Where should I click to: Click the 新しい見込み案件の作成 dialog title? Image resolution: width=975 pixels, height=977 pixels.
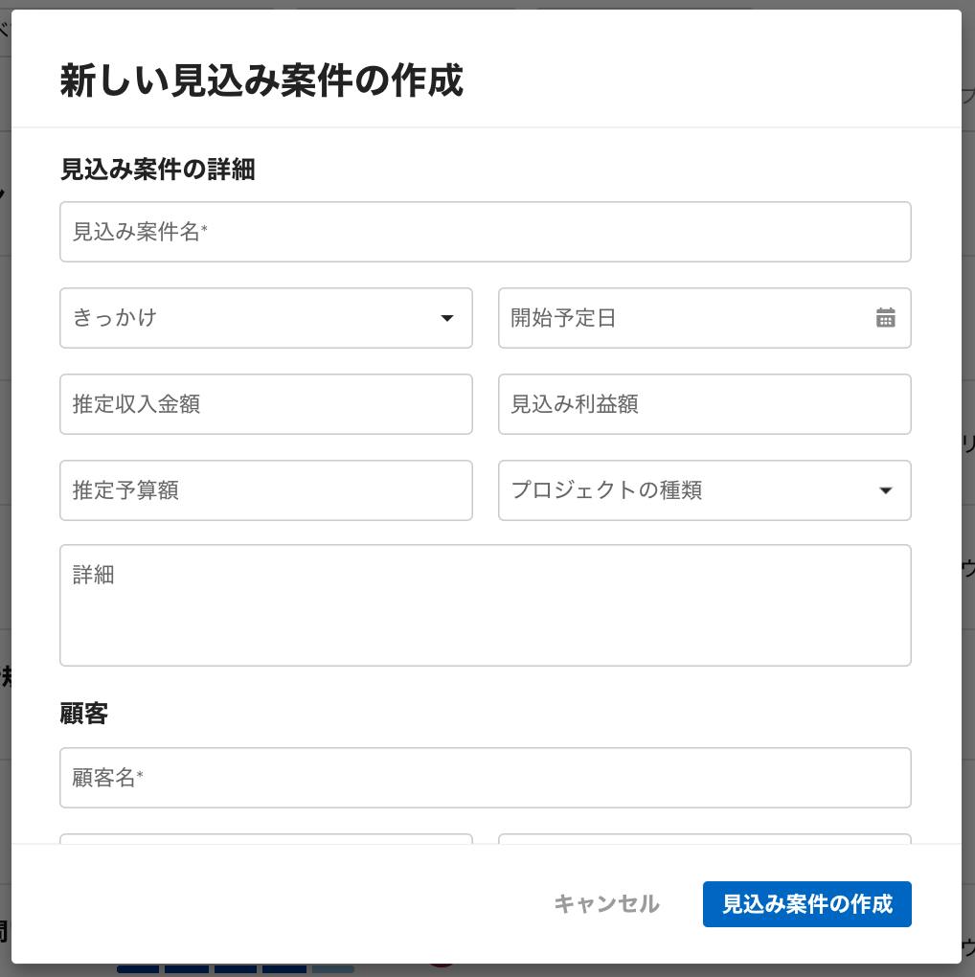261,81
